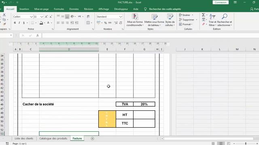Select the Format Painter brush icon
Viewport: 259px width, 145px height.
4,24
